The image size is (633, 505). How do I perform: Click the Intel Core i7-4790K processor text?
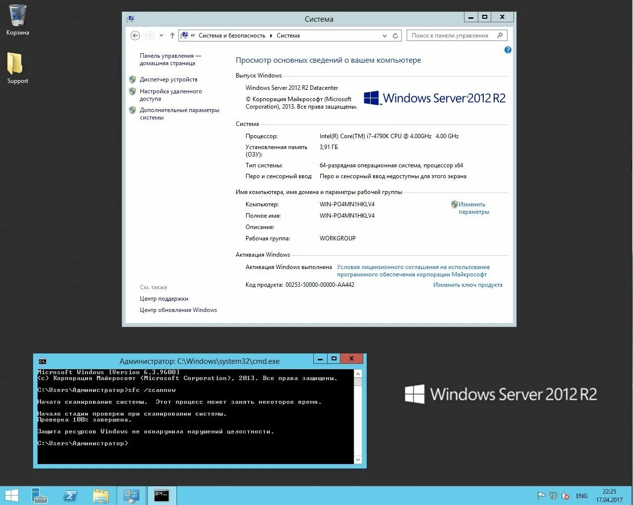tap(389, 136)
